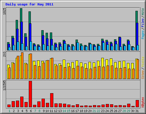Click the 'Visits' legend label

(143, 62)
